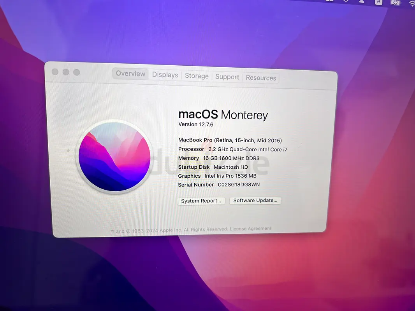Click the battery charging status icon
The image size is (415, 311).
[396, 2]
